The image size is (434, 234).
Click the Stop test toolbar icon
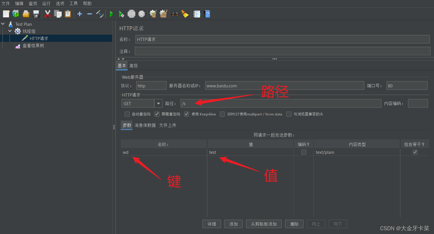pos(131,14)
